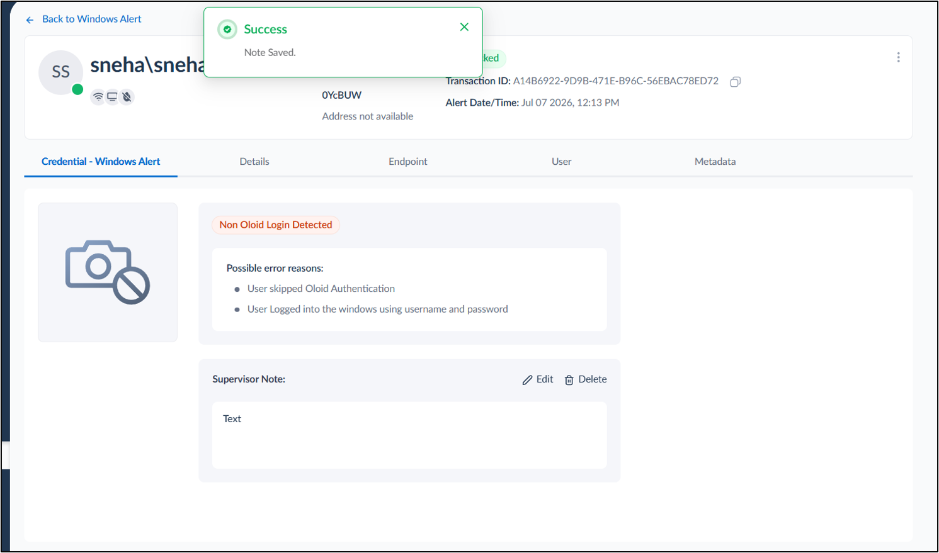Dismiss the Success notification toast
This screenshot has width=939, height=553.
point(464,27)
